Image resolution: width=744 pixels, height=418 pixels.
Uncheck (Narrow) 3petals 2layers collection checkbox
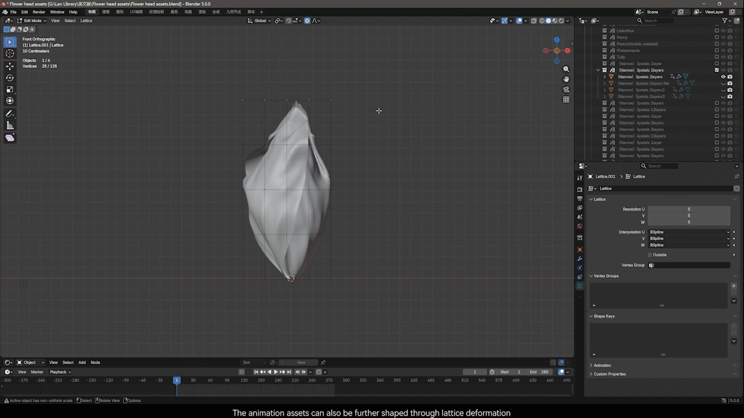coord(717,70)
